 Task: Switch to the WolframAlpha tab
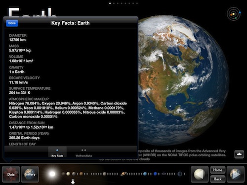83,152
